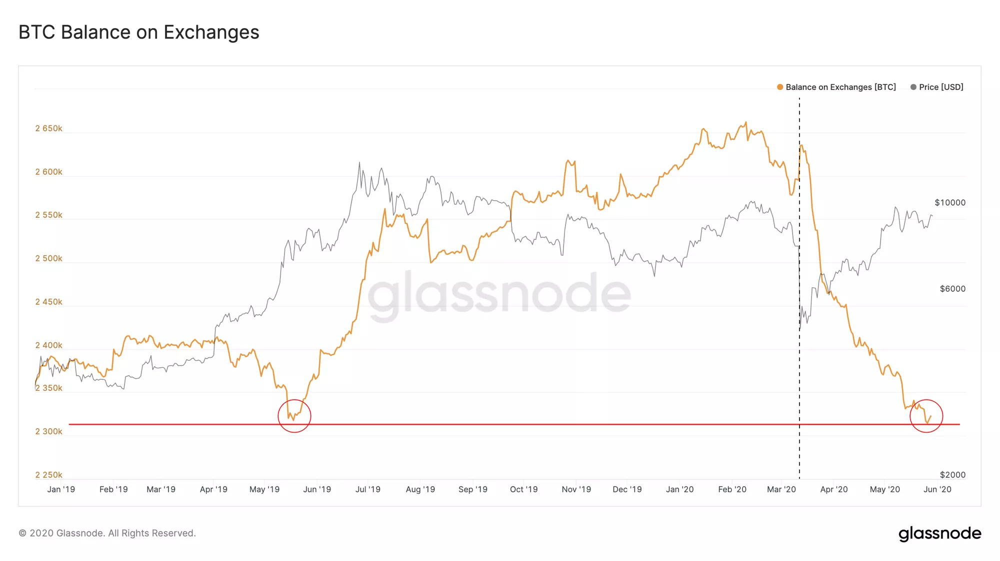
Task: Toggle the Price [USD] legend label
Action: [941, 87]
